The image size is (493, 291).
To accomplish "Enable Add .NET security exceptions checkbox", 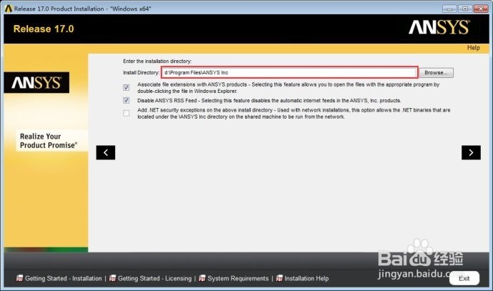I will click(x=126, y=113).
